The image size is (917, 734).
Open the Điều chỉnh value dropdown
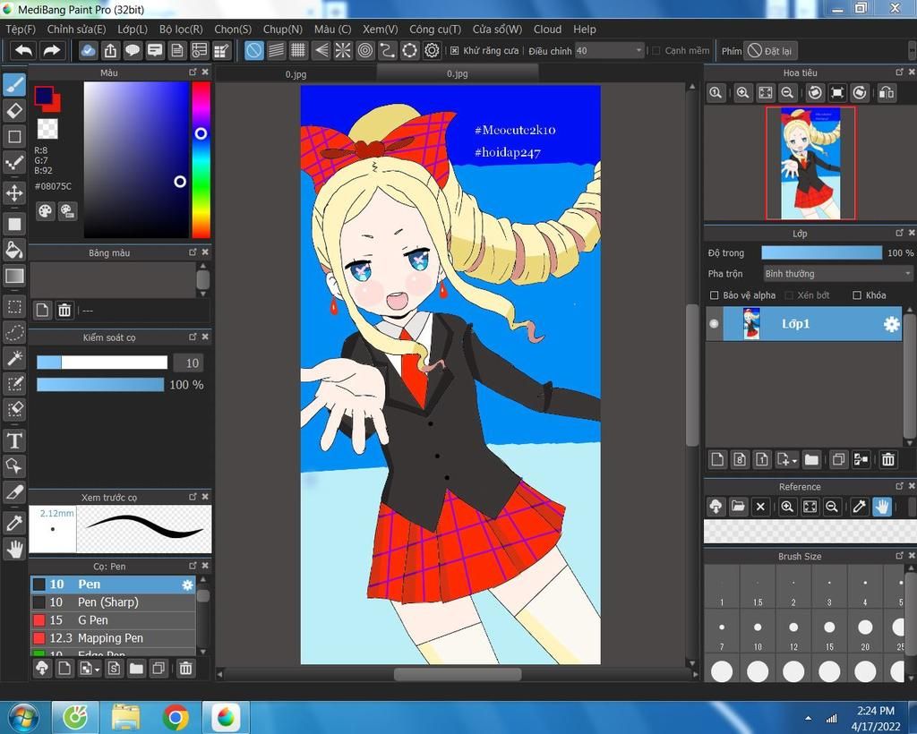pyautogui.click(x=638, y=51)
